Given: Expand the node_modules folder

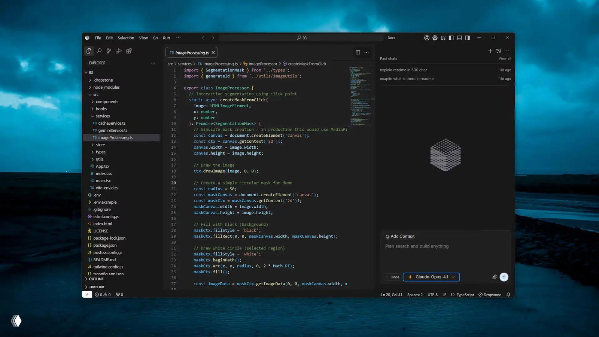Looking at the screenshot, I should tap(106, 87).
